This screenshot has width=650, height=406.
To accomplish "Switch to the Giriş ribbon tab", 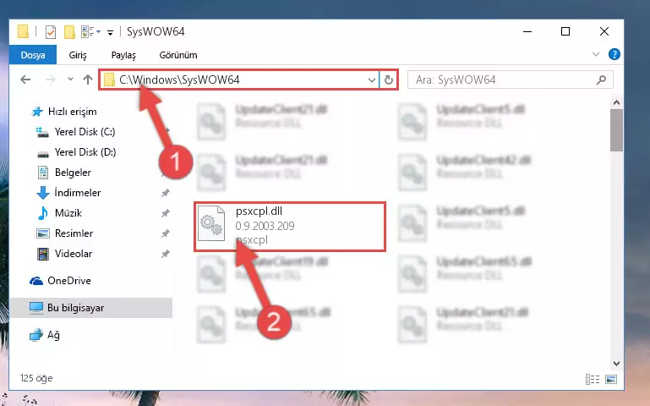I will [x=78, y=55].
